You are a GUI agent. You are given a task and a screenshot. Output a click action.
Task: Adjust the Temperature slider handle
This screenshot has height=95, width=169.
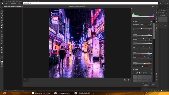(142, 28)
